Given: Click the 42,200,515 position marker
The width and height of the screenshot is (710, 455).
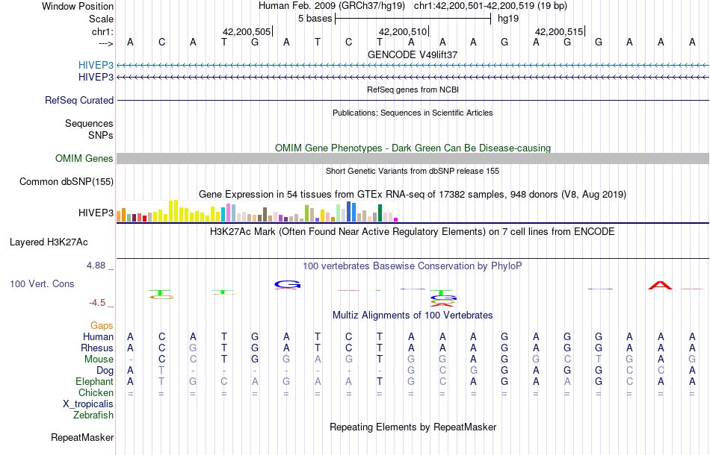Looking at the screenshot, I should [x=559, y=31].
